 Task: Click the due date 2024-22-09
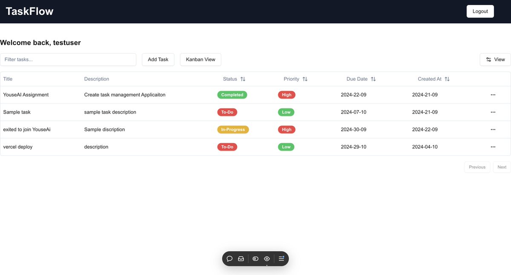click(x=353, y=95)
